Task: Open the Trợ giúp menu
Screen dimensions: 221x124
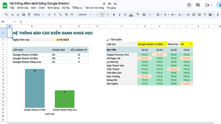Action: [x=111, y=8]
